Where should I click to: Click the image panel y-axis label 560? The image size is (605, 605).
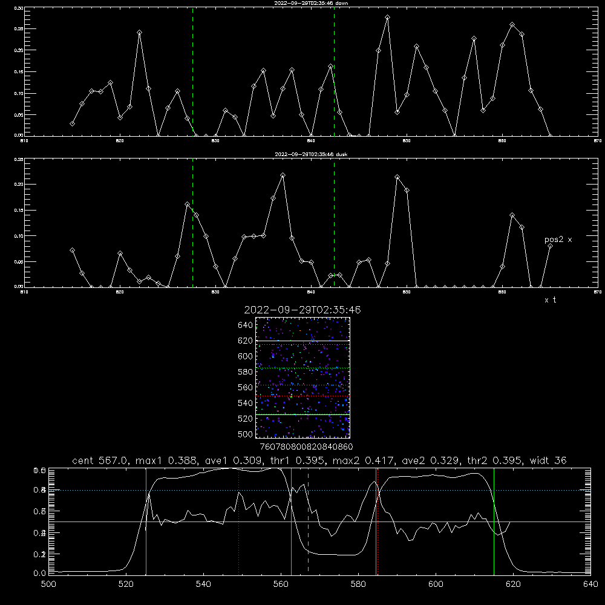(x=246, y=387)
